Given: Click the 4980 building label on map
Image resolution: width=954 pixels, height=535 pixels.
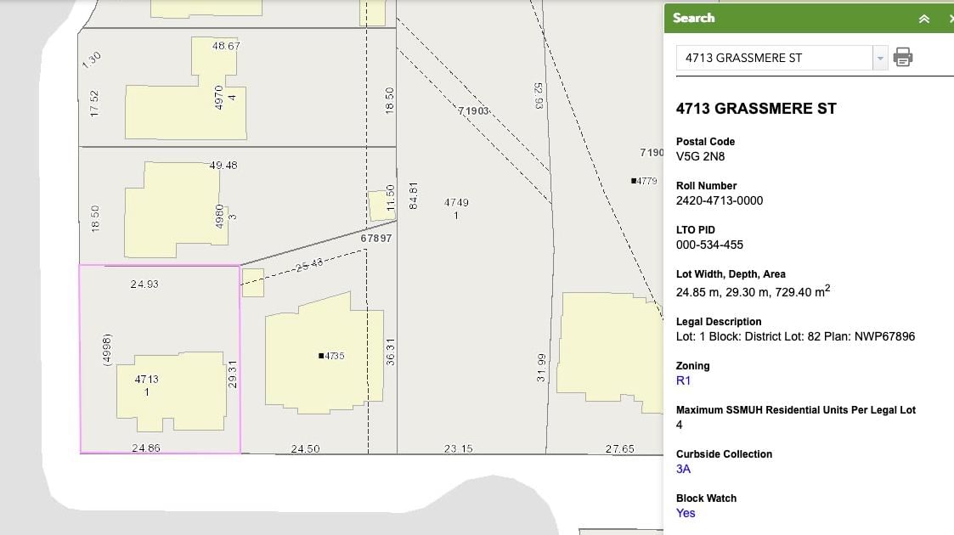Looking at the screenshot, I should [x=220, y=217].
